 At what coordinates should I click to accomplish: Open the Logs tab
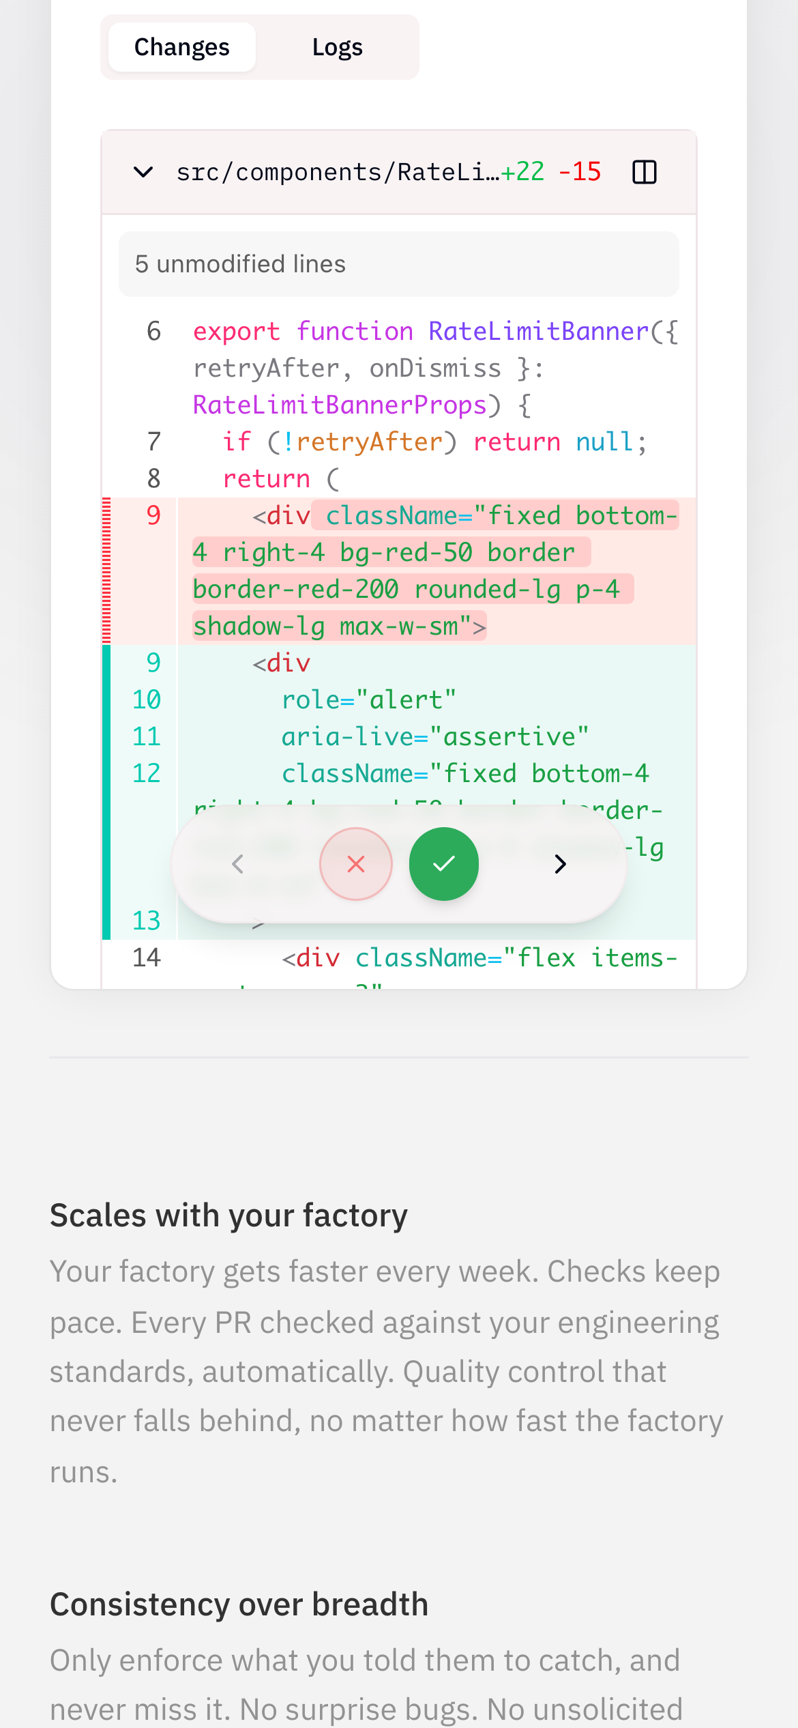337,47
